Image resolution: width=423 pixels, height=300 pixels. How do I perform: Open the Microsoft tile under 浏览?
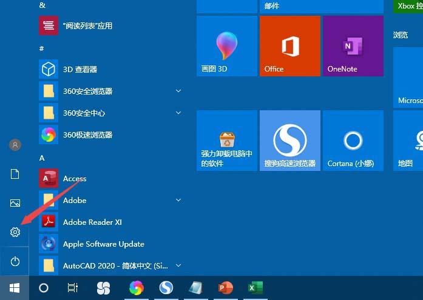pos(408,78)
